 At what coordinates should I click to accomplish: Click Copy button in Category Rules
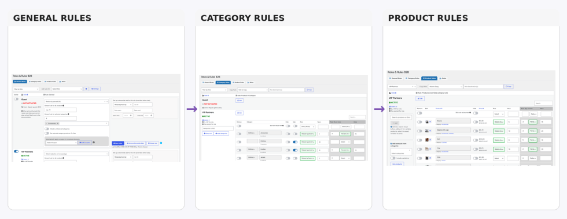click(309, 90)
